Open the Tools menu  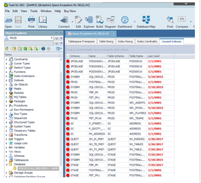point(34,11)
